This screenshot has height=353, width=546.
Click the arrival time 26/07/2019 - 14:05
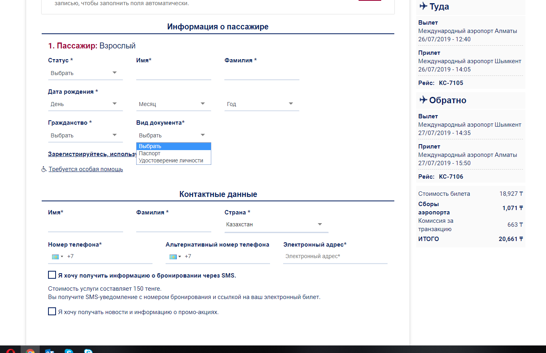pos(444,69)
